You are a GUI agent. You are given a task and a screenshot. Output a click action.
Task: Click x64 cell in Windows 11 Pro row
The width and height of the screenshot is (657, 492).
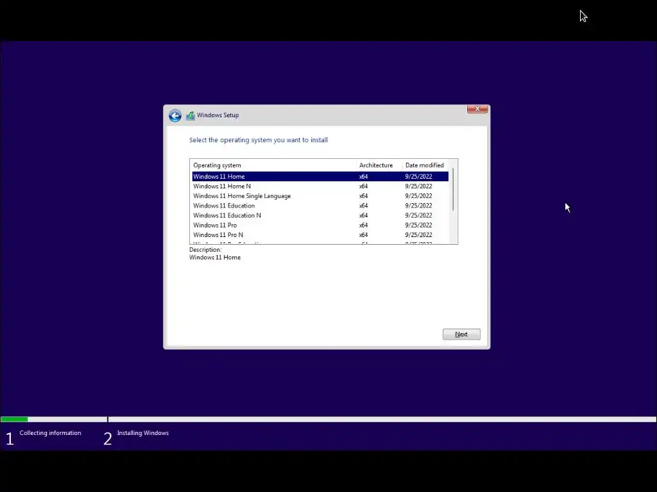coord(363,225)
